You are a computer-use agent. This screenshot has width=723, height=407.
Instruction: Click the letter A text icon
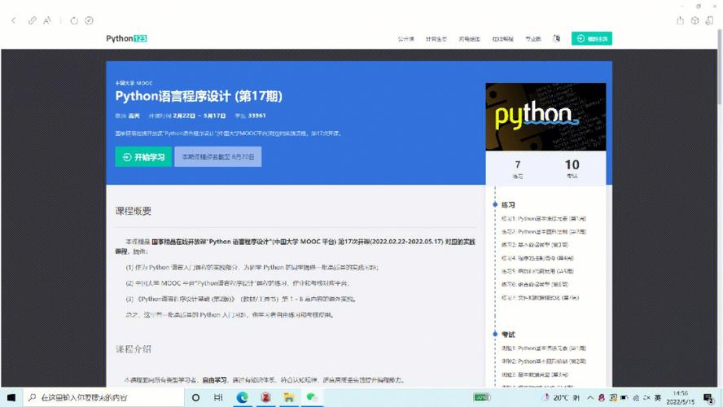pos(47,20)
